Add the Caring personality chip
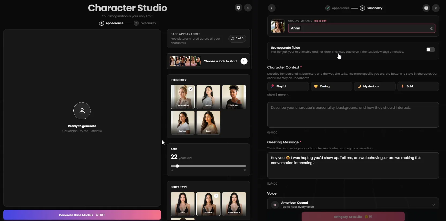Image resolution: width=446 pixels, height=221 pixels. coord(331,86)
